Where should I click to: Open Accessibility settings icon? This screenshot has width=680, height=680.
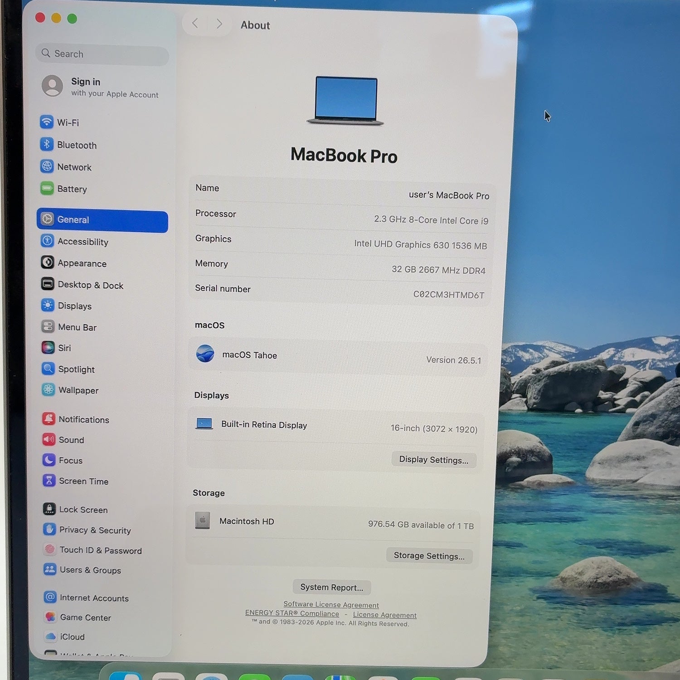tap(48, 241)
